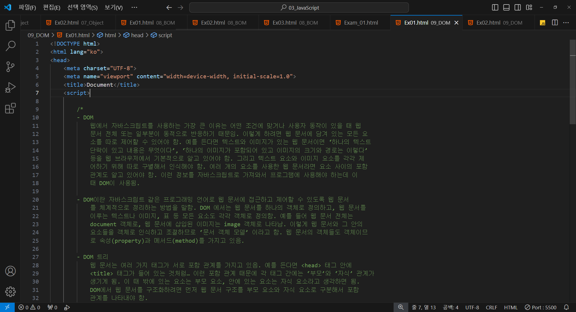The height and width of the screenshot is (312, 576).
Task: Open the Manage settings gear
Action: 10,292
